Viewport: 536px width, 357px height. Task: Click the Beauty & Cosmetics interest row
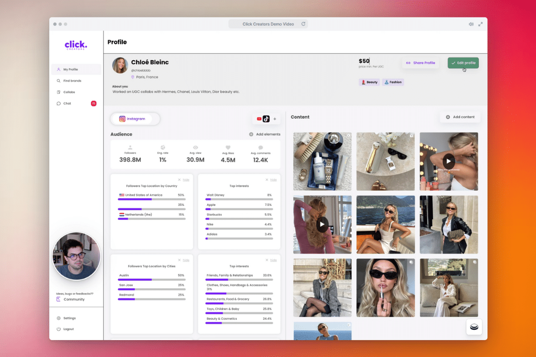click(239, 320)
